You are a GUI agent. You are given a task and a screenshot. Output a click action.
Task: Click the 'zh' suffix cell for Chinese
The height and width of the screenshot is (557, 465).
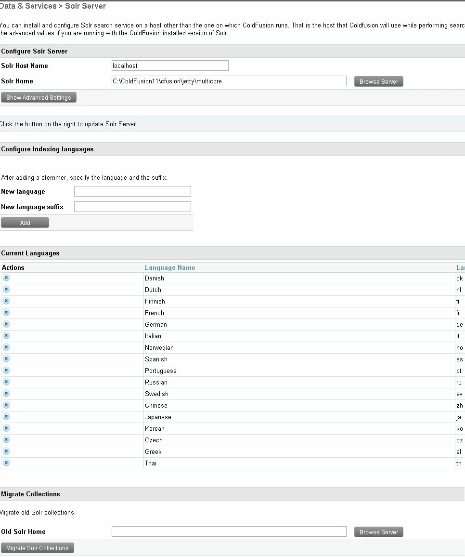point(460,405)
